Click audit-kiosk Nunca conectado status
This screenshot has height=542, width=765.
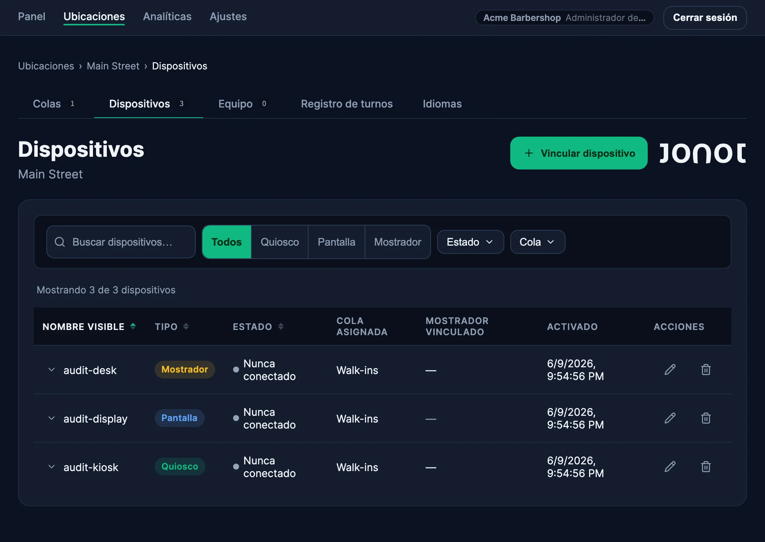264,467
